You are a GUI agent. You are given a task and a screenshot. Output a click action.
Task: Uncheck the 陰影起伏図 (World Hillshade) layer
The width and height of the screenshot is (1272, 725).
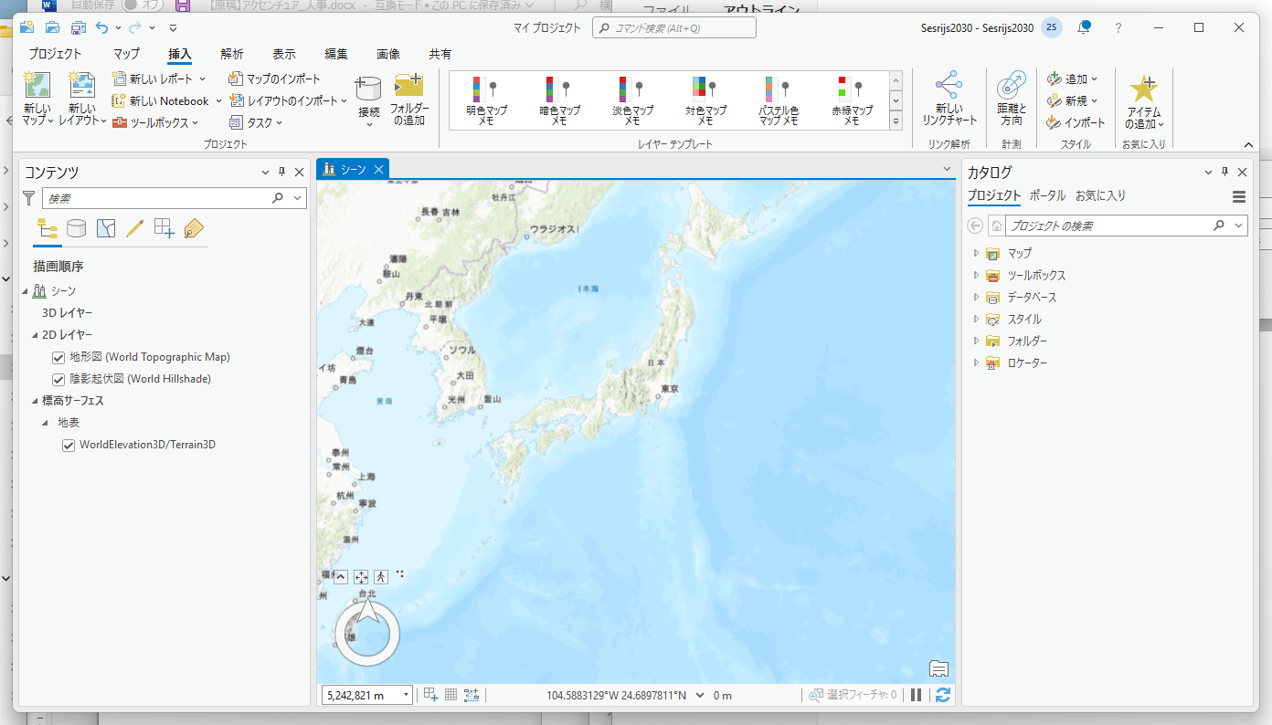58,379
